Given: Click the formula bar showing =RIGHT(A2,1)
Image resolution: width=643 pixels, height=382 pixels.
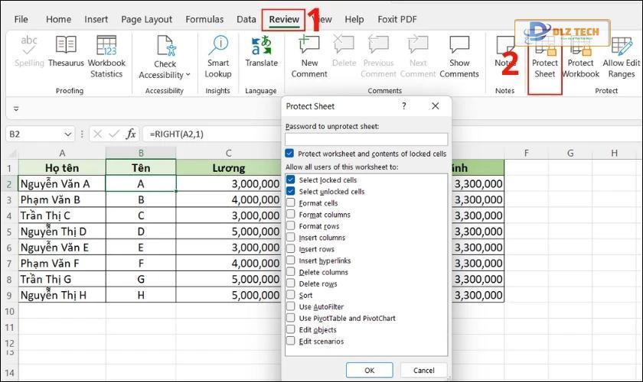Looking at the screenshot, I should point(211,134).
